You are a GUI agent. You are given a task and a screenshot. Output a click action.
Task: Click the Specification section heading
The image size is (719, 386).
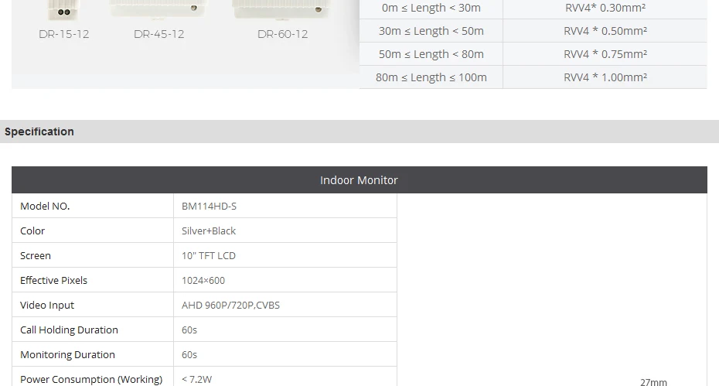[39, 132]
